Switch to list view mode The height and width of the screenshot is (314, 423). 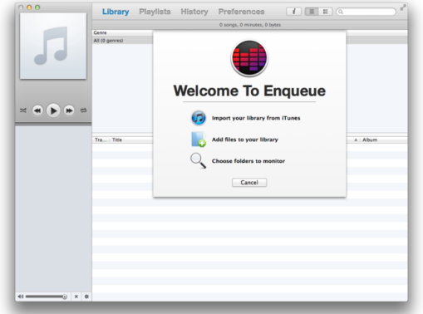312,12
